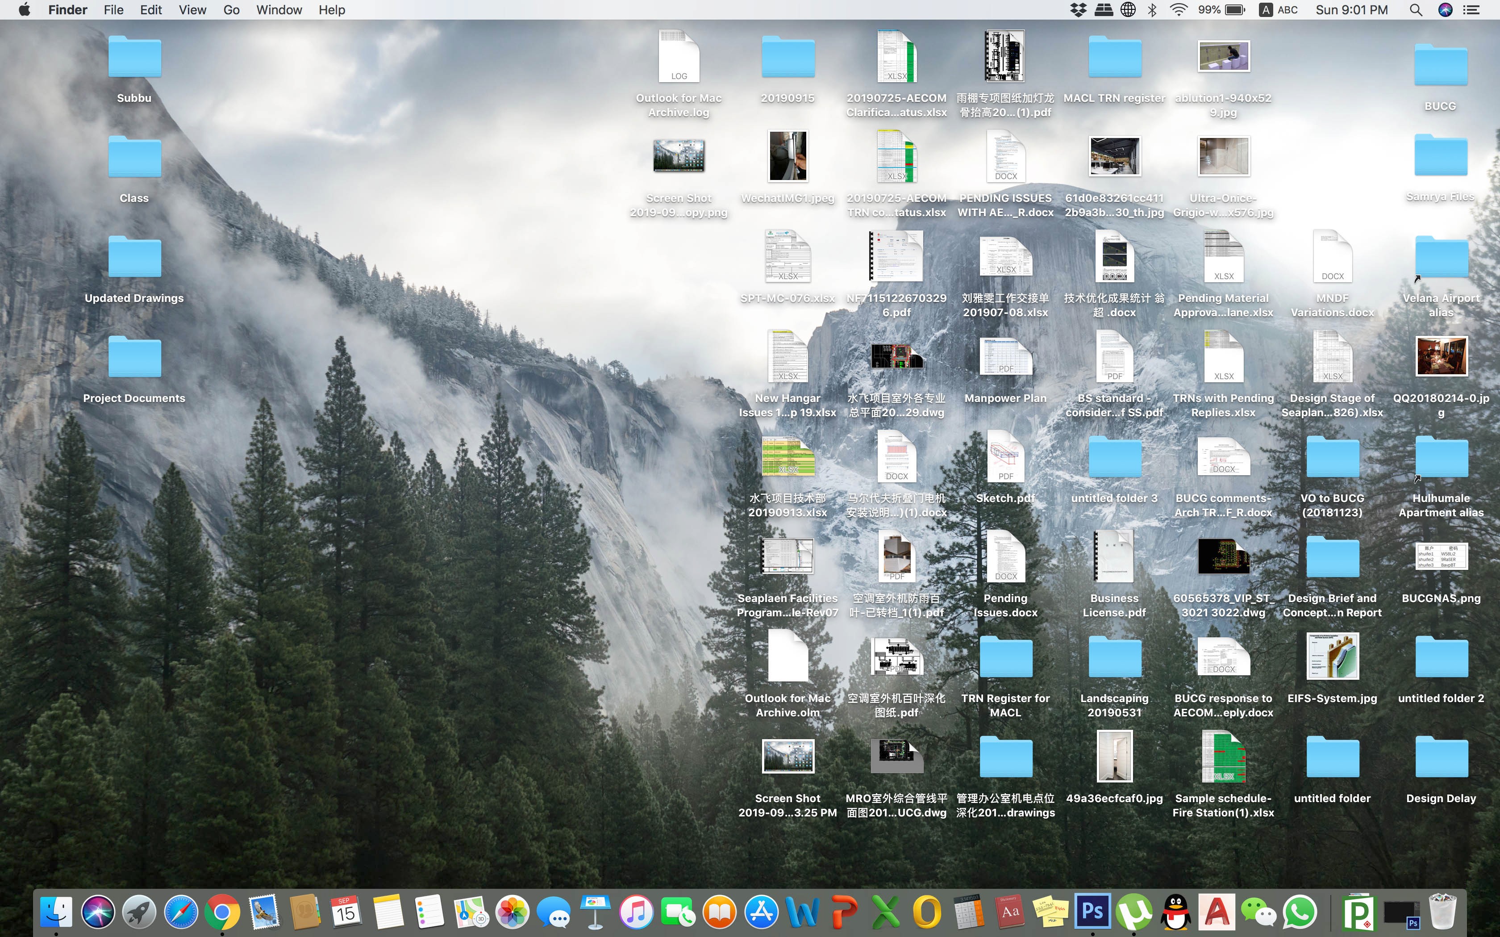The image size is (1500, 937).
Task: Open AutoCAD from the Dock
Action: (x=1217, y=912)
